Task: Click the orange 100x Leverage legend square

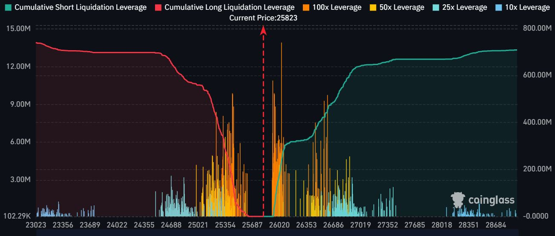Action: click(x=306, y=7)
